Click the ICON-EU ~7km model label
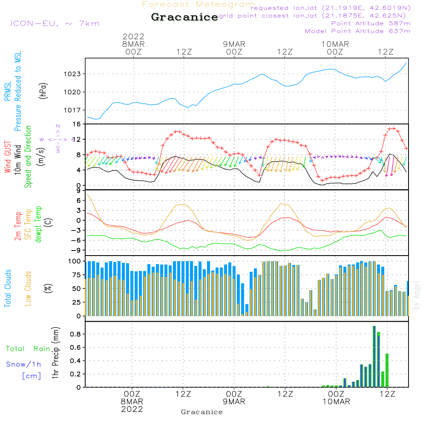 click(55, 23)
